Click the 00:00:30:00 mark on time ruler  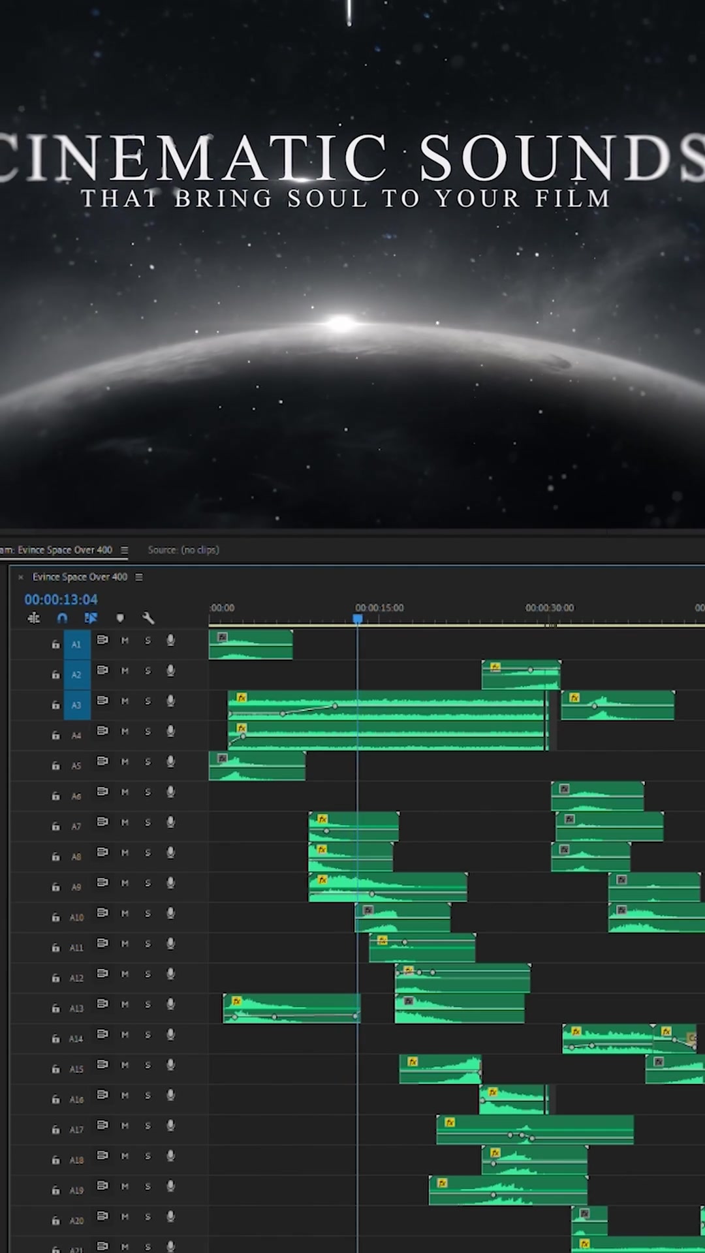(550, 608)
